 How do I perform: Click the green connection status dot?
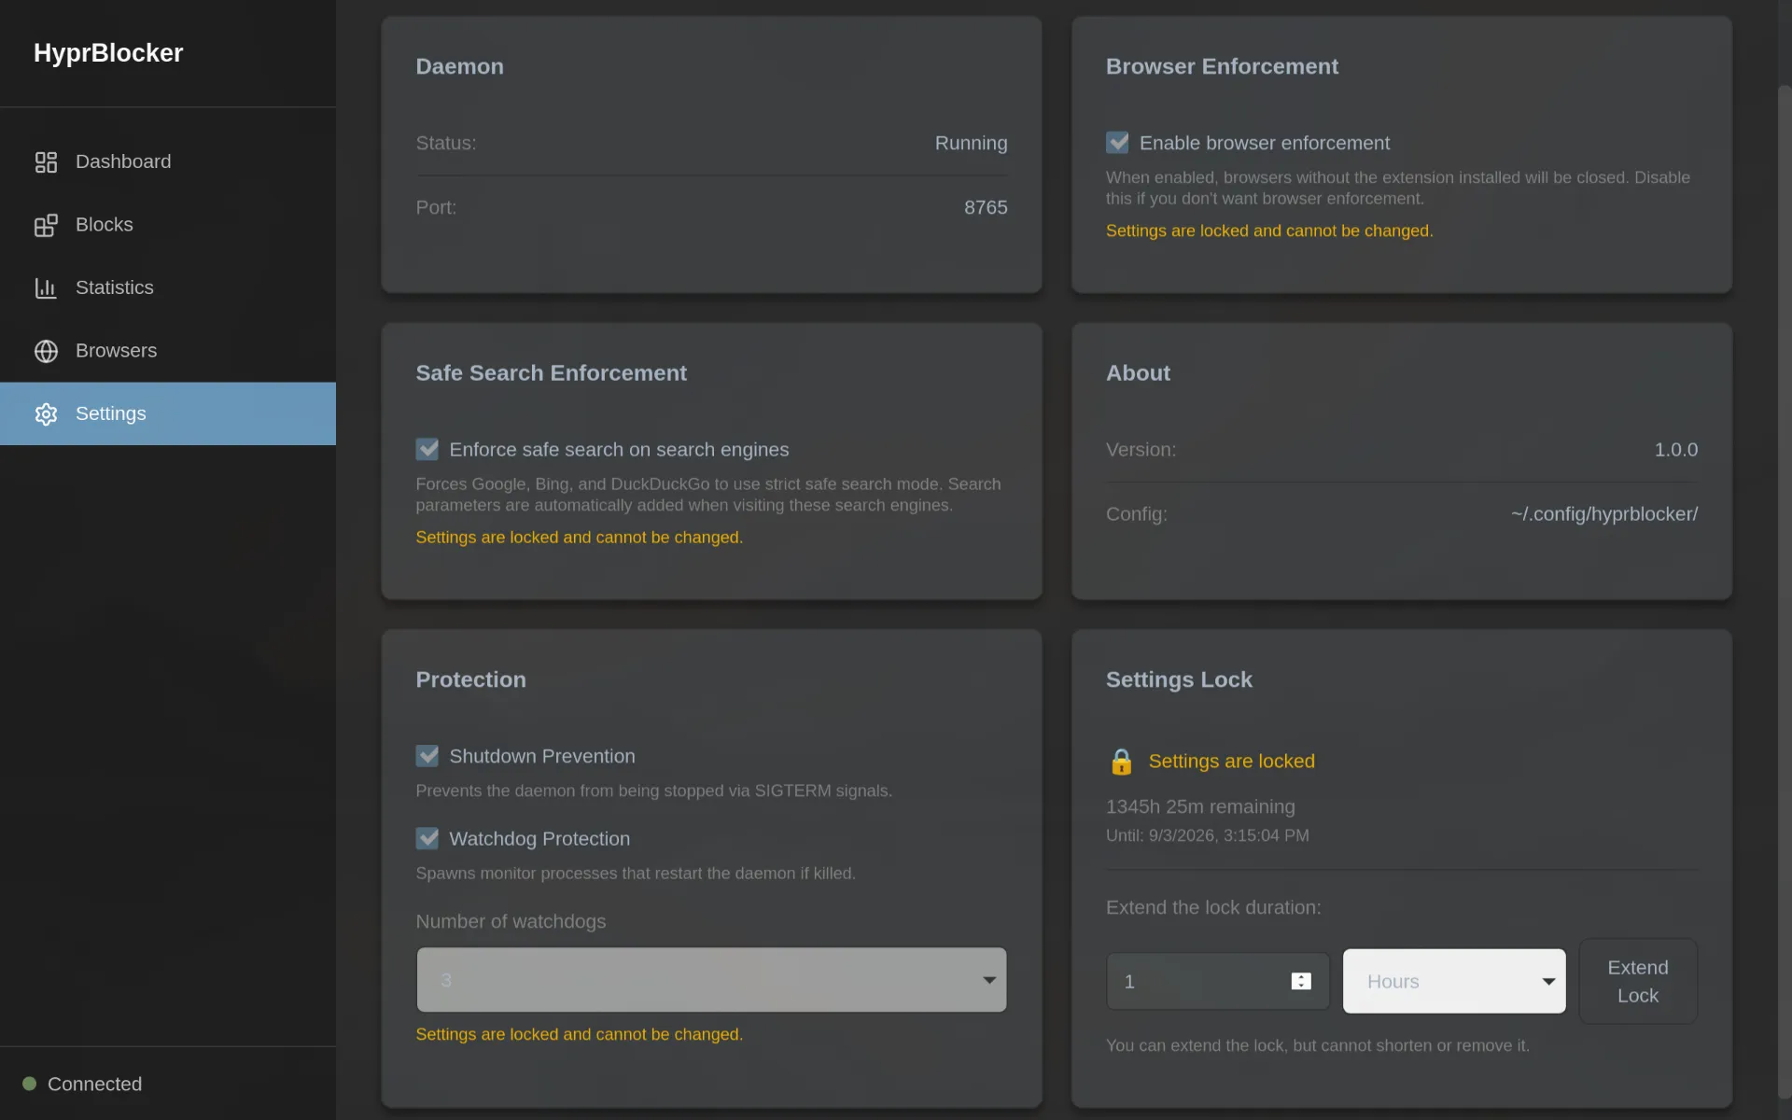pos(29,1084)
